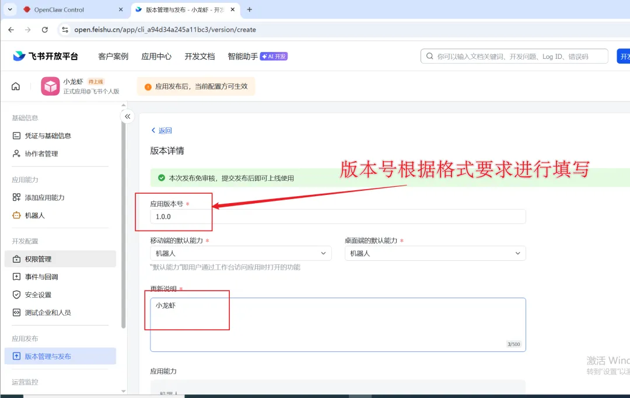Click the 小龙虾 app cube icon
This screenshot has width=630, height=398.
pyautogui.click(x=50, y=86)
